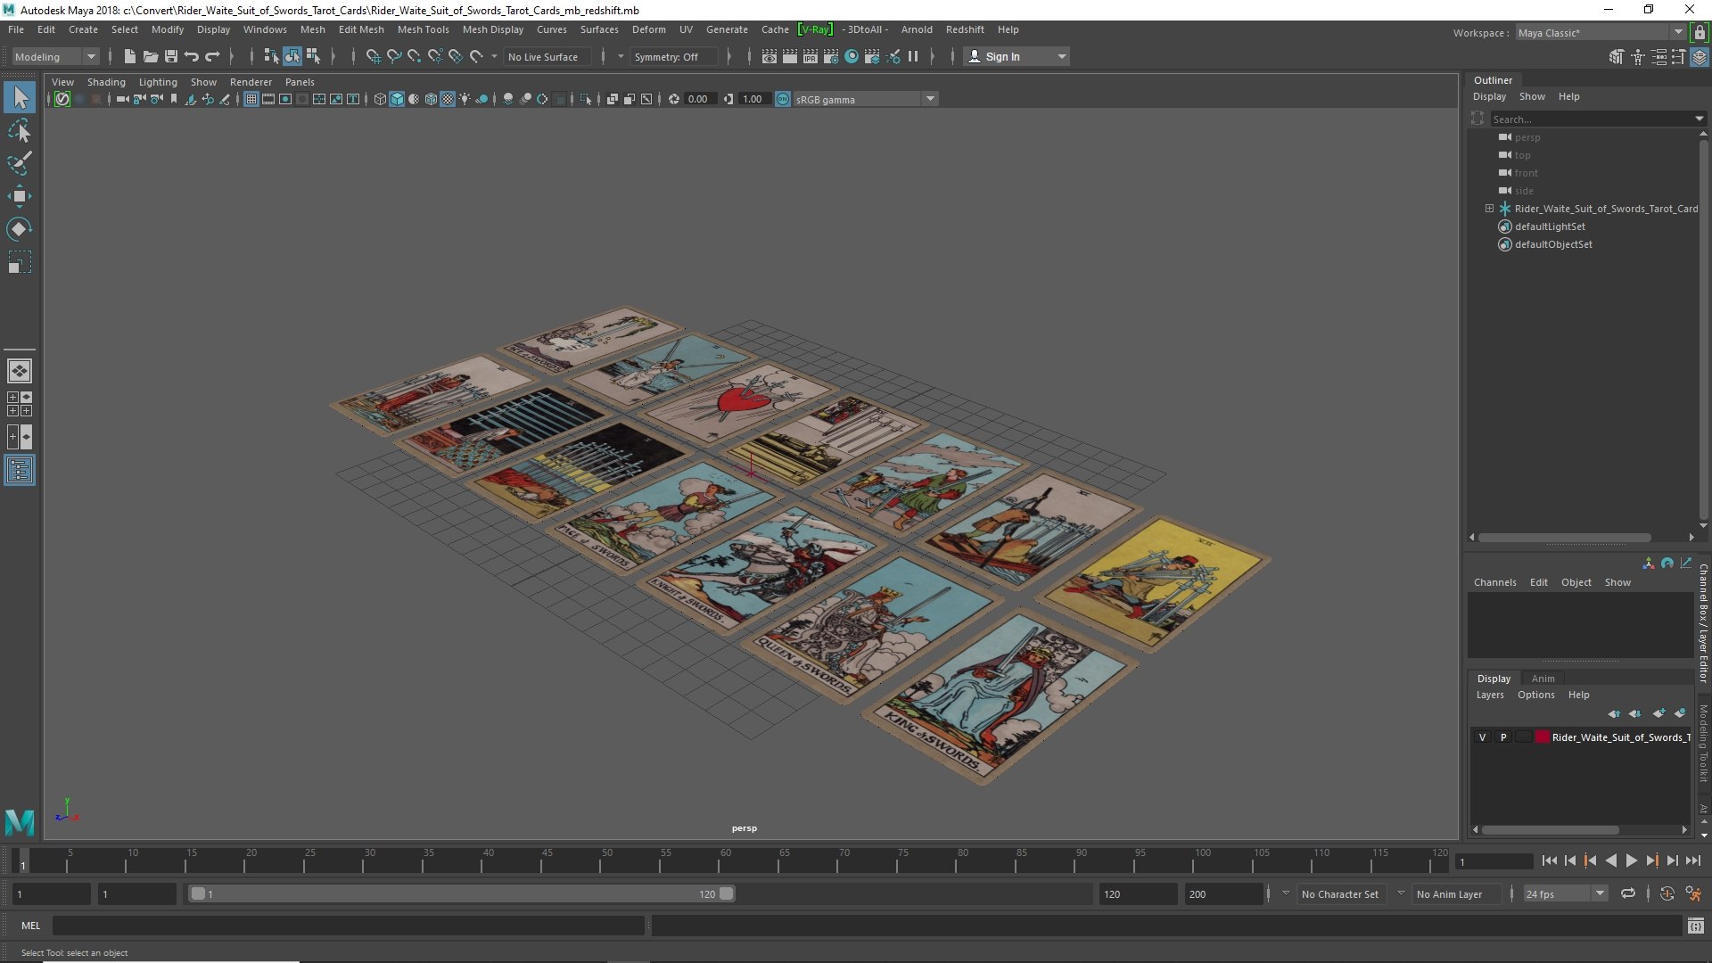The image size is (1712, 963).
Task: Open the Maya Classic workspace dropdown
Action: pyautogui.click(x=1601, y=32)
